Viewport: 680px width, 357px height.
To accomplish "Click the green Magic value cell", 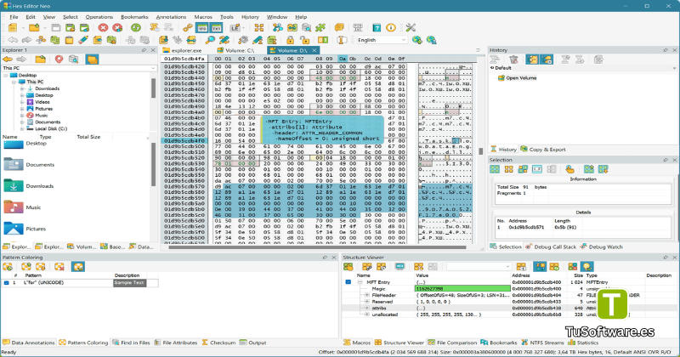I will coord(462,288).
